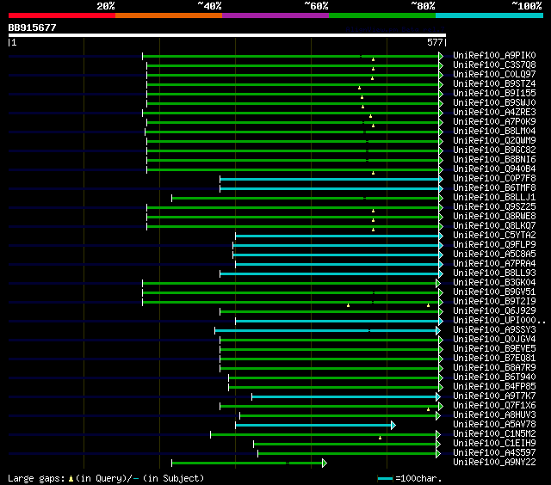Click the query end position 577
The image size is (551, 485).
click(x=435, y=42)
